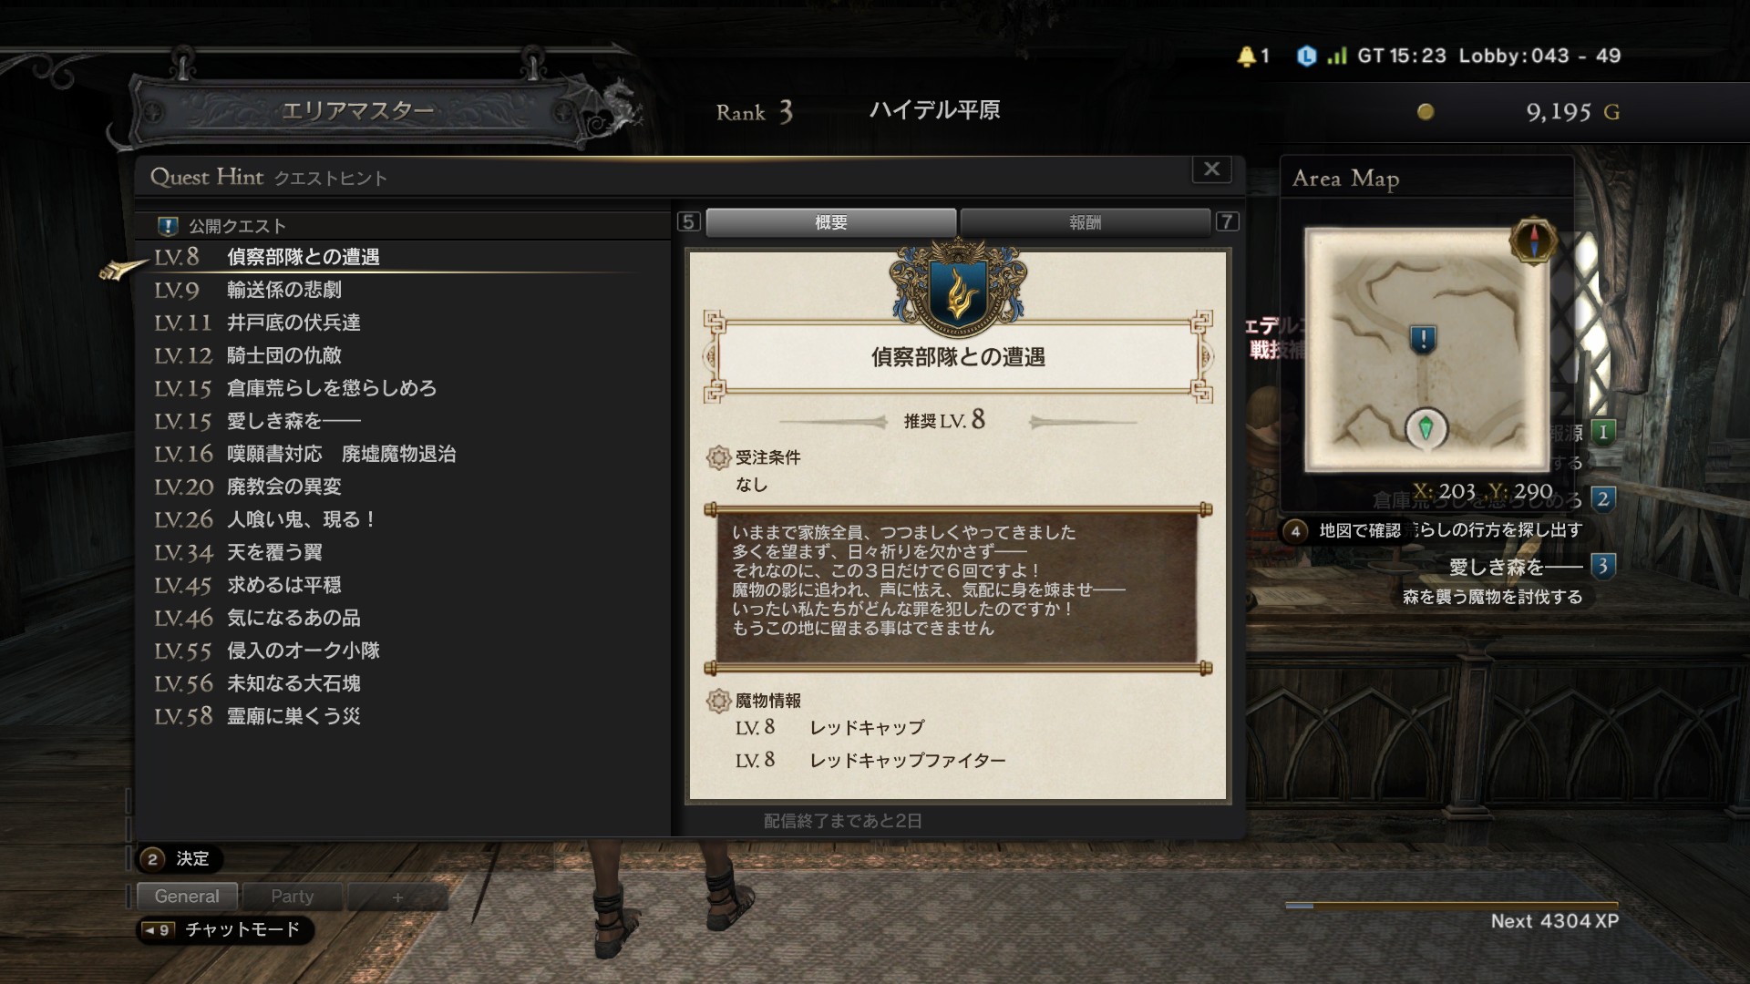This screenshot has width=1750, height=984.
Task: Click the Next XP progress bar
Action: pos(1451,906)
